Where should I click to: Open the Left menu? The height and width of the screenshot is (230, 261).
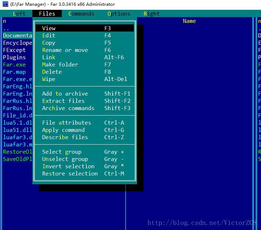click(x=19, y=14)
